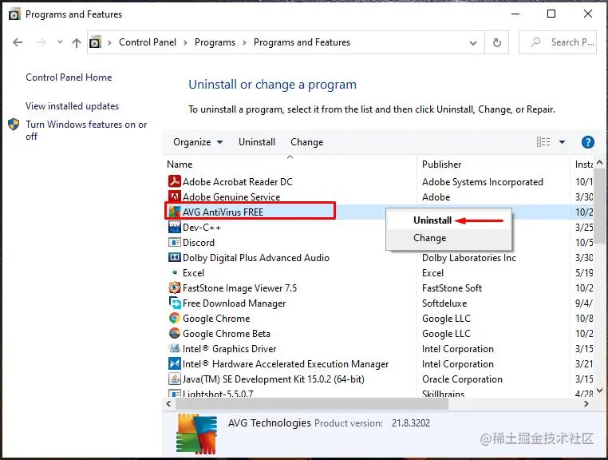This screenshot has height=460, width=608.
Task: Select the Adobe Acrobat Reader DC entry
Action: click(237, 181)
